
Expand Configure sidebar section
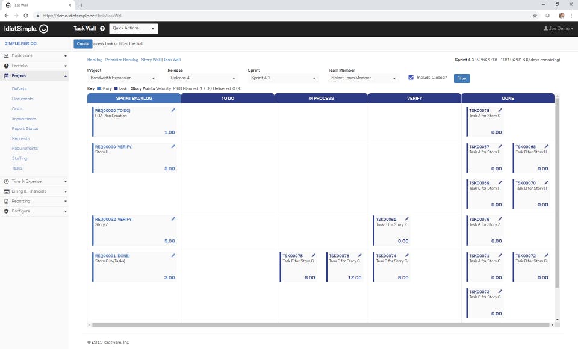click(x=35, y=211)
